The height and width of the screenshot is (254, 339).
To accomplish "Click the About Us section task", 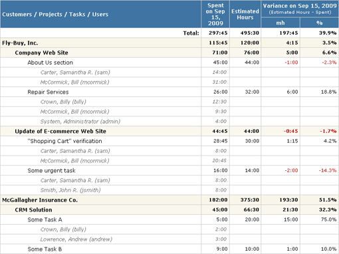I will tap(50, 63).
